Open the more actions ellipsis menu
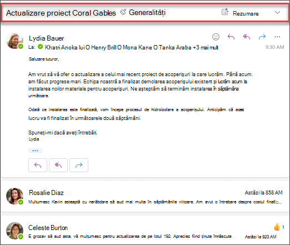 pos(277,37)
